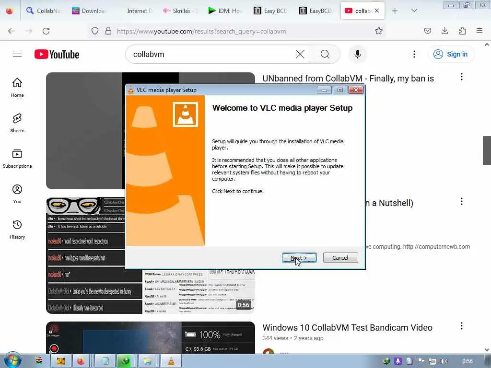This screenshot has height=368, width=491.
Task: Click the YouTube search magnifier button
Action: (x=325, y=54)
